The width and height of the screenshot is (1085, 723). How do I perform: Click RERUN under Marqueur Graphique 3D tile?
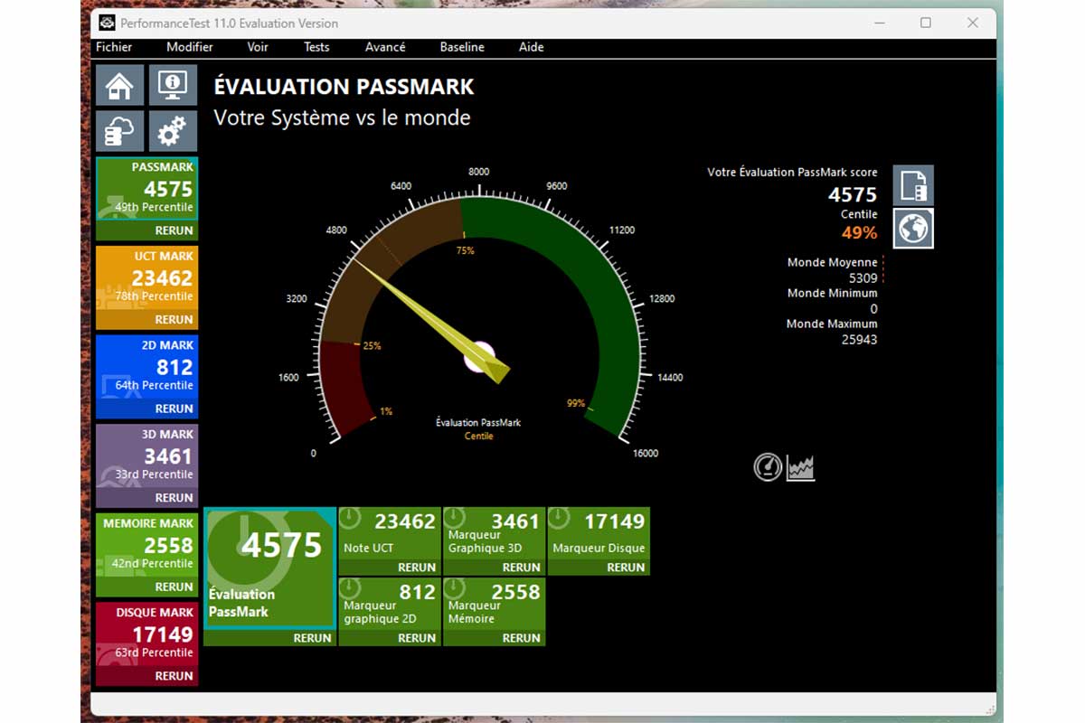pos(522,568)
